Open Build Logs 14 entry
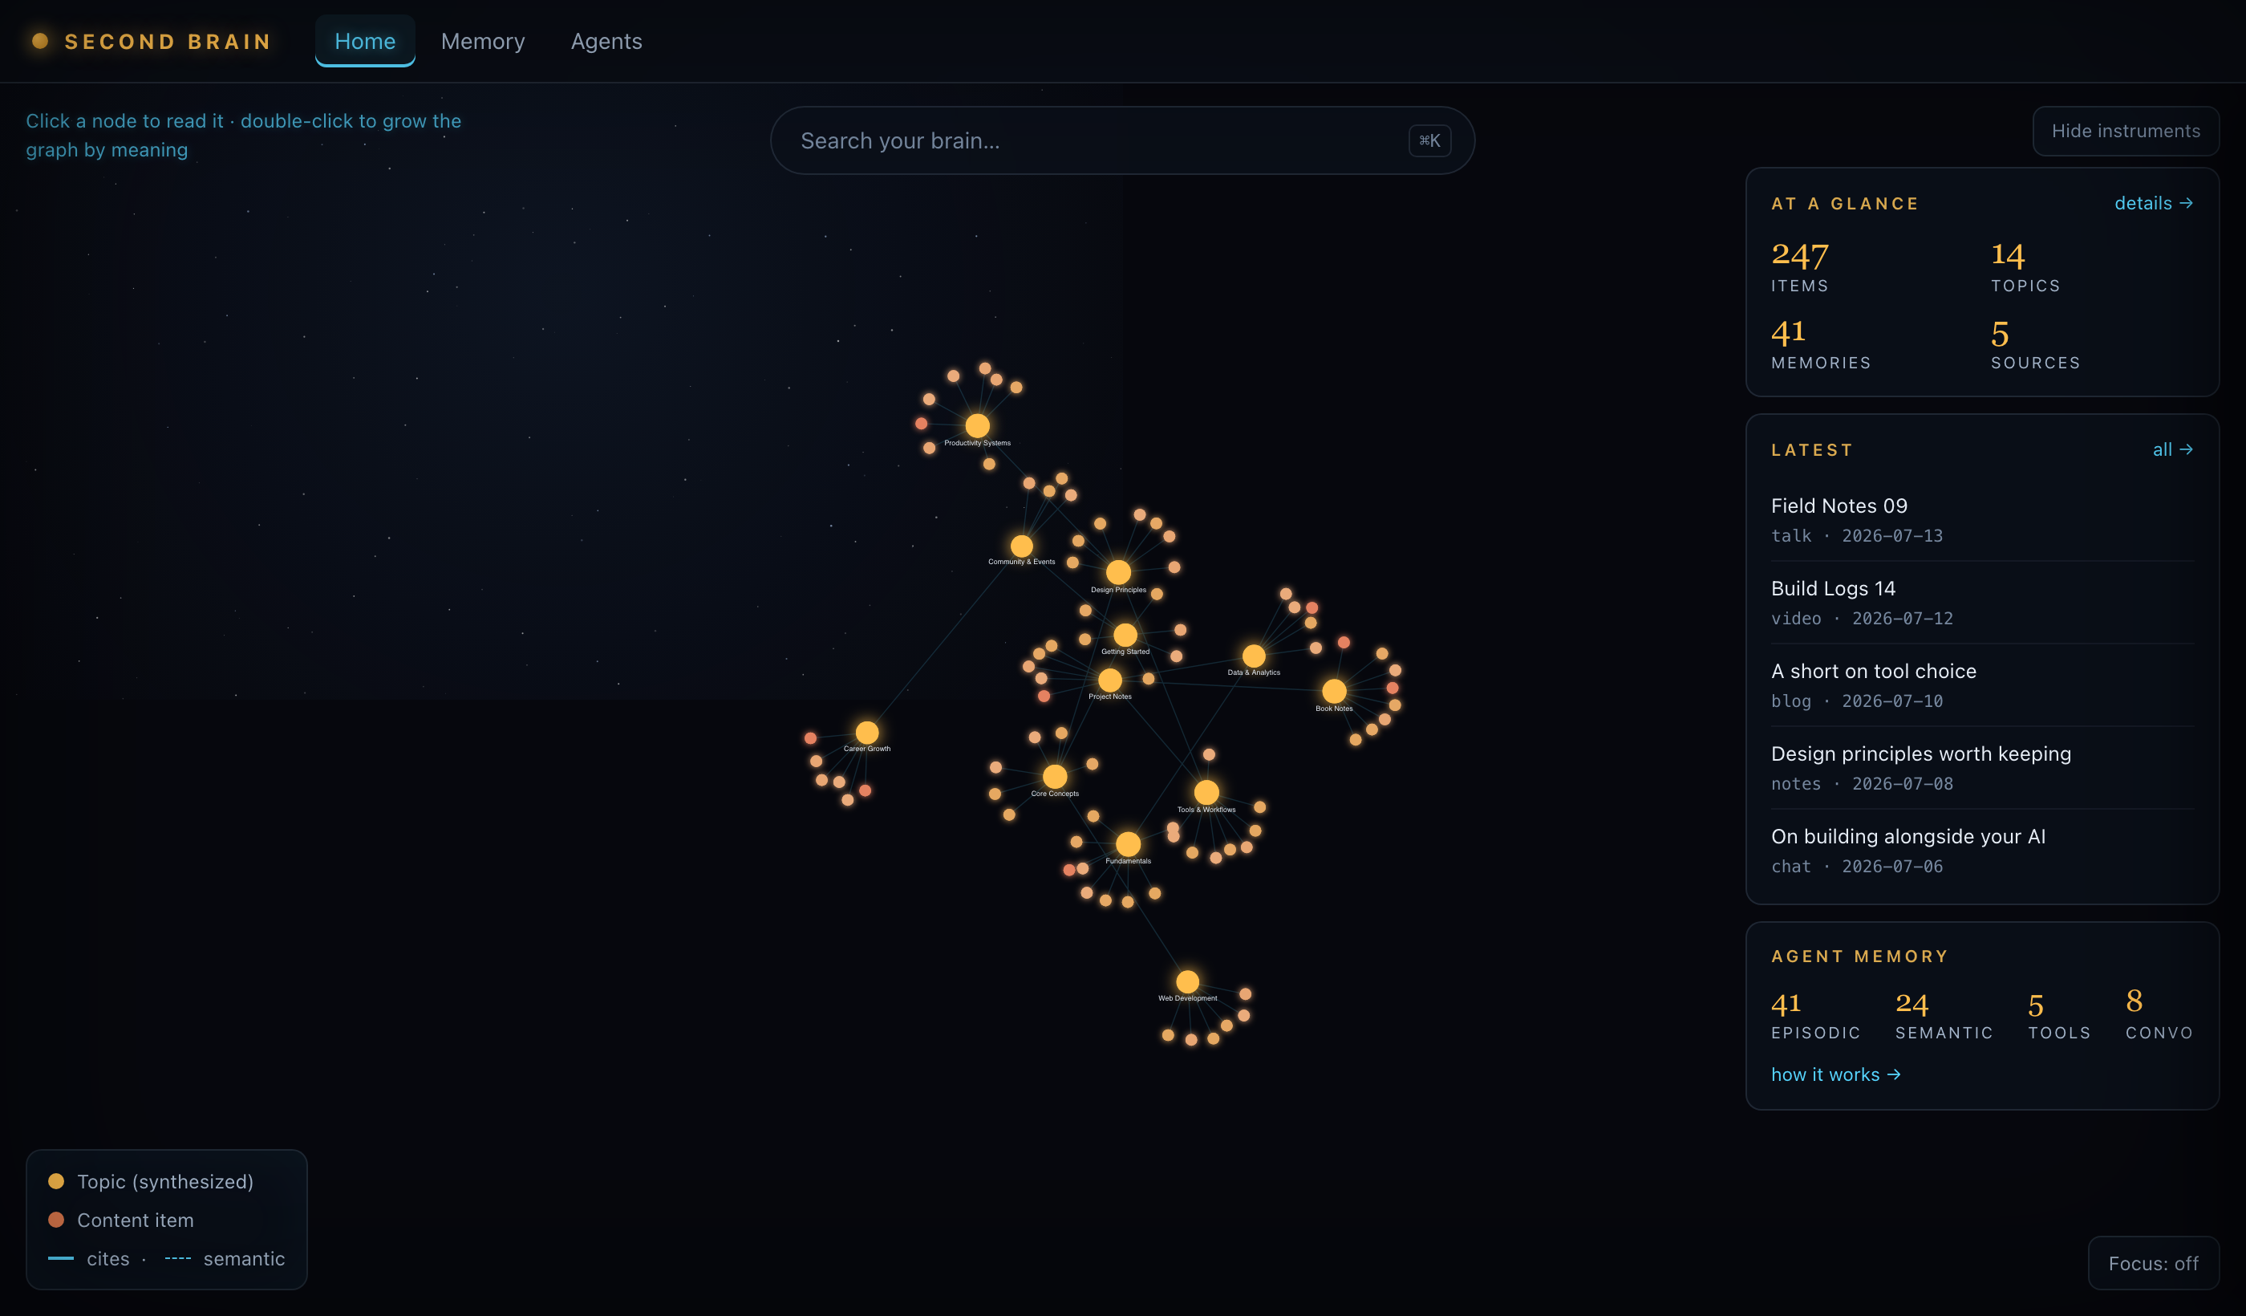 coord(1981,603)
